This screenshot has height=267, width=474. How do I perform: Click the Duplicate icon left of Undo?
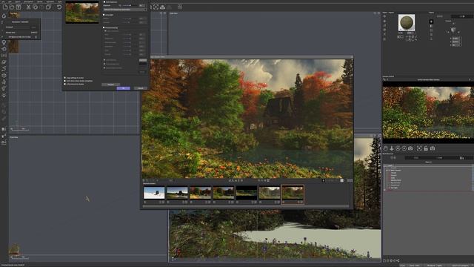click(48, 7)
